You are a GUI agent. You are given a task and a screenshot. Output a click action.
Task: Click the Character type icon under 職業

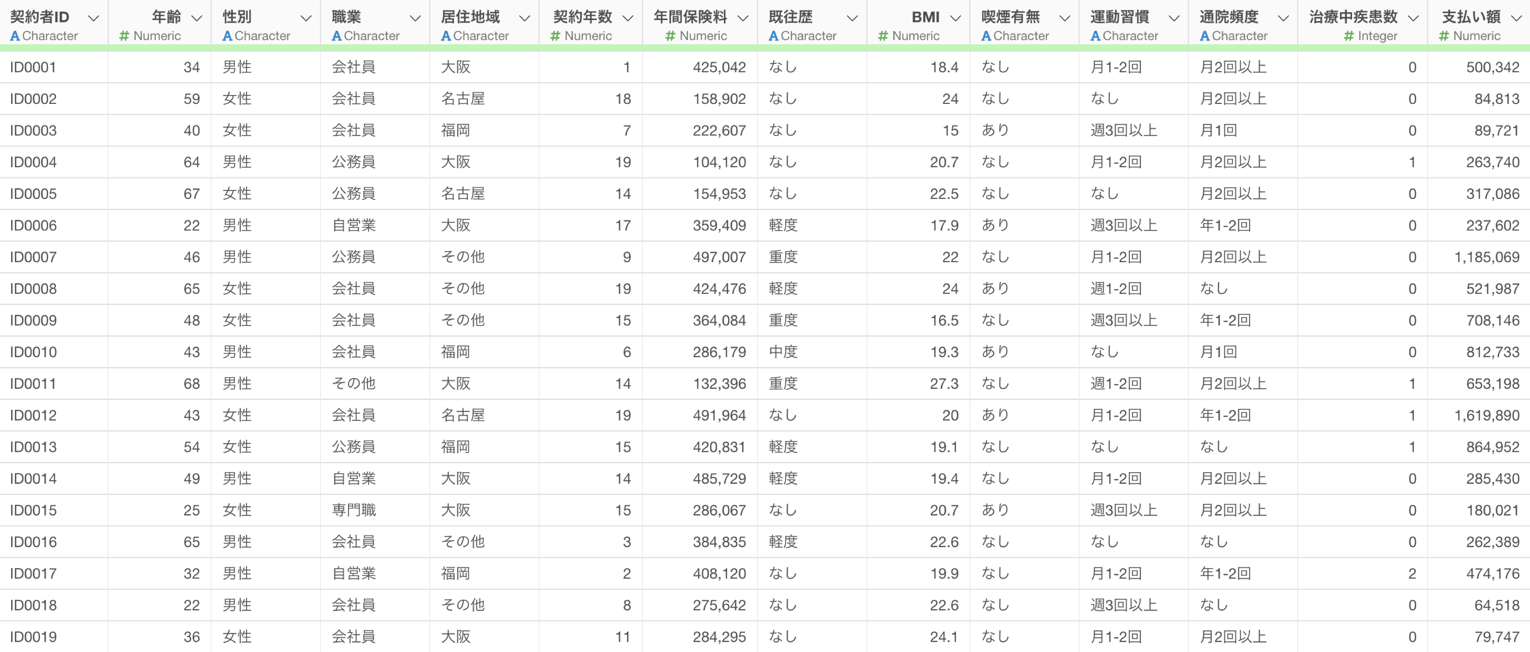[x=337, y=36]
